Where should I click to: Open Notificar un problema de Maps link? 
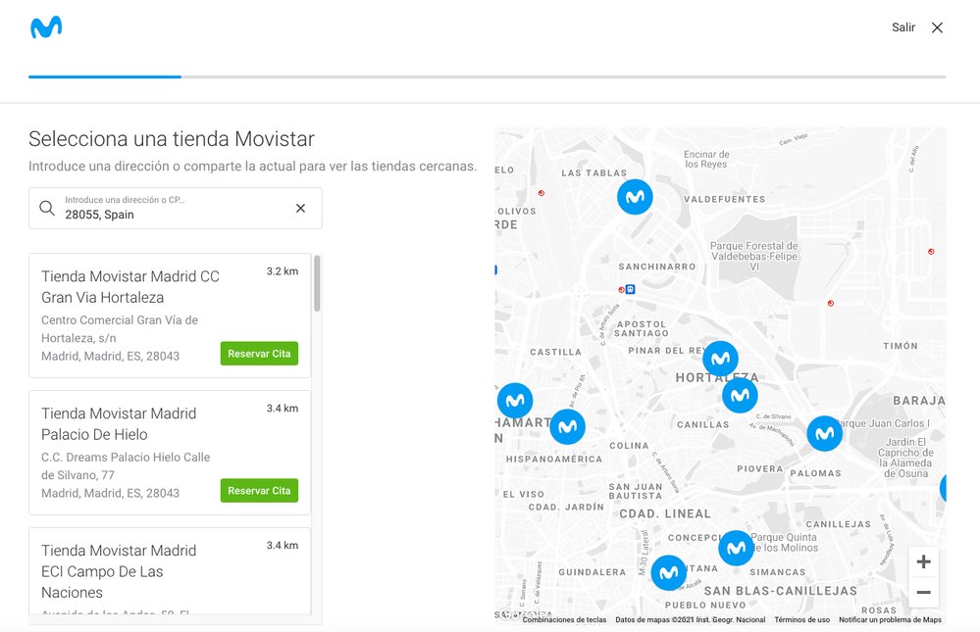coord(890,620)
